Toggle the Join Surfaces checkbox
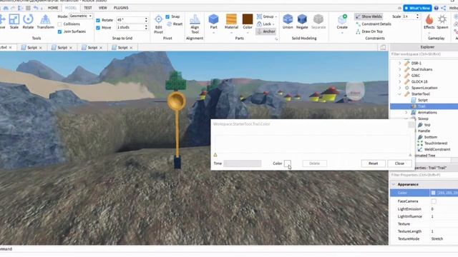The width and height of the screenshot is (458, 257). (x=60, y=31)
